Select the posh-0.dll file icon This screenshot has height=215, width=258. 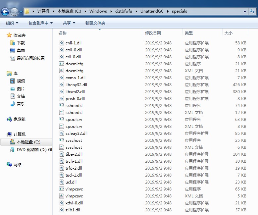(x=62, y=98)
